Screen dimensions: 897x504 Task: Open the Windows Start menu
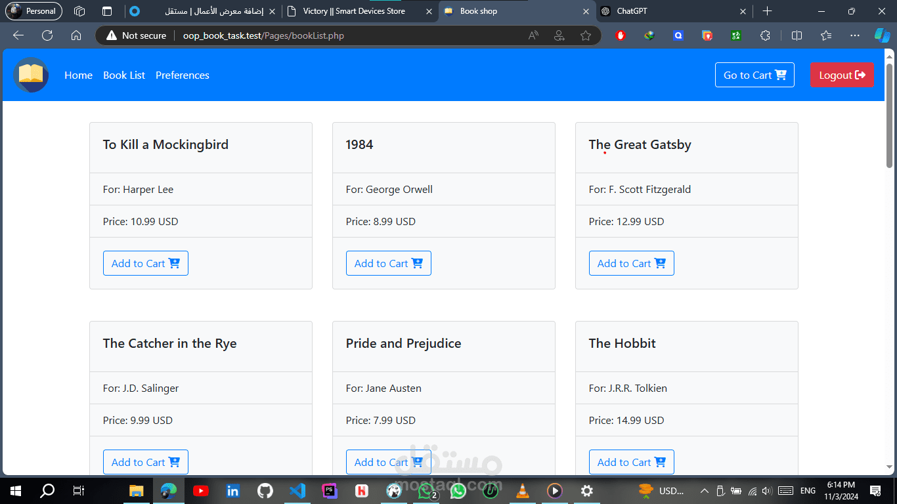(x=16, y=490)
